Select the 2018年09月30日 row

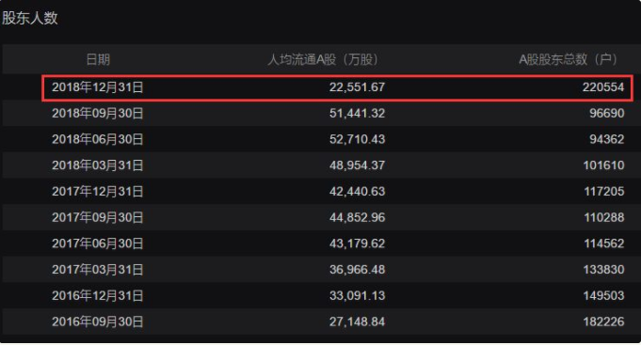coord(320,114)
